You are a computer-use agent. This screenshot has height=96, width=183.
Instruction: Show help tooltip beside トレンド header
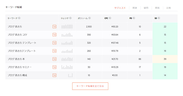tap(70, 18)
